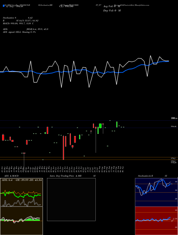Click the empty intraday trading price panel
This screenshot has width=178, height=235.
coord(71,199)
